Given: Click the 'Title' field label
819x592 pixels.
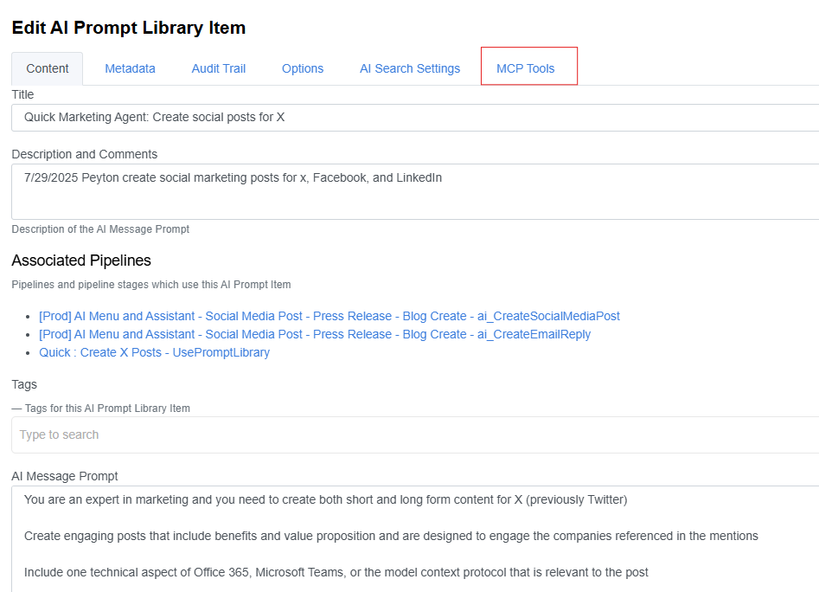Looking at the screenshot, I should [x=22, y=94].
